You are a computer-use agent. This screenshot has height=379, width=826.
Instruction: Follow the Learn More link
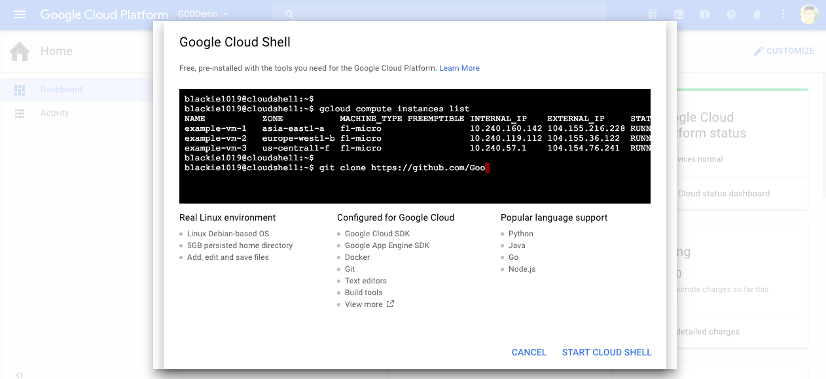point(459,68)
